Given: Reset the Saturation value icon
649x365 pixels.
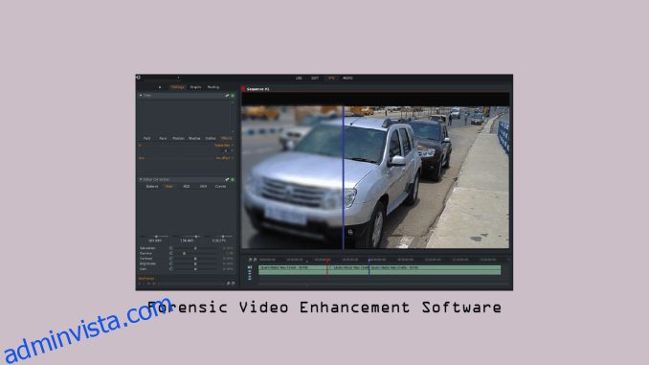Looking at the screenshot, I should (171, 248).
